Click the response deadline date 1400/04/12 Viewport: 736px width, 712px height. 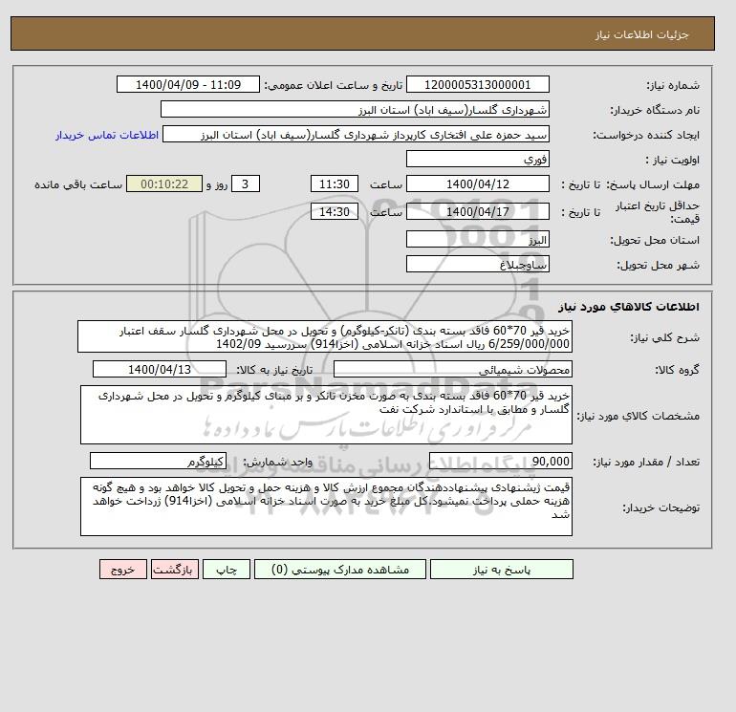477,184
